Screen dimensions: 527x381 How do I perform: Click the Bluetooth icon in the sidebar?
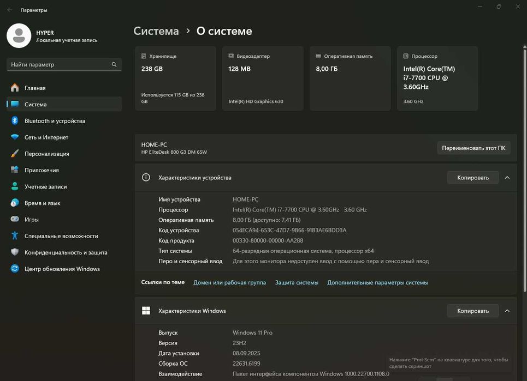tap(15, 120)
